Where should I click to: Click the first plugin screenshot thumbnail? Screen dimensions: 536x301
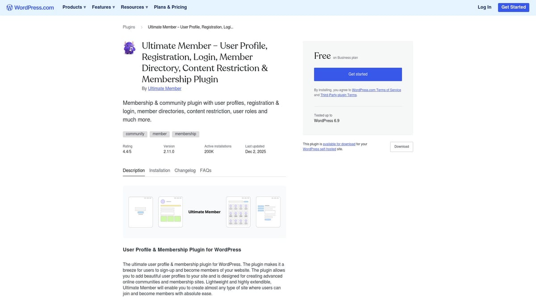[x=140, y=212]
